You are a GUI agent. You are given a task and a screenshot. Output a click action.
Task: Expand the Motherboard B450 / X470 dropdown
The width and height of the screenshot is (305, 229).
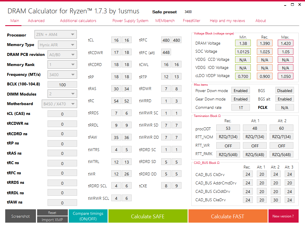pos(59,104)
